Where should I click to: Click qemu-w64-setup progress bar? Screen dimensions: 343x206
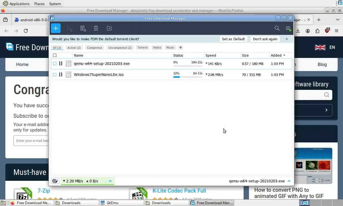click(x=188, y=66)
